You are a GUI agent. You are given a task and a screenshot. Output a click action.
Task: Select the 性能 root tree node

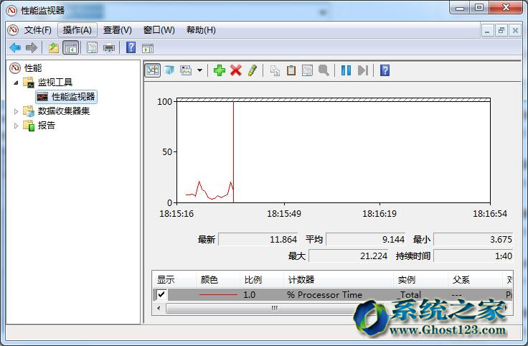point(33,68)
